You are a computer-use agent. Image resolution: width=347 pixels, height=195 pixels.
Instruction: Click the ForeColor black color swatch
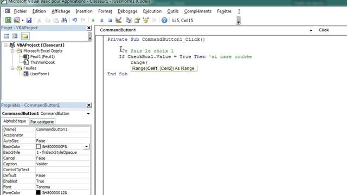click(38, 192)
